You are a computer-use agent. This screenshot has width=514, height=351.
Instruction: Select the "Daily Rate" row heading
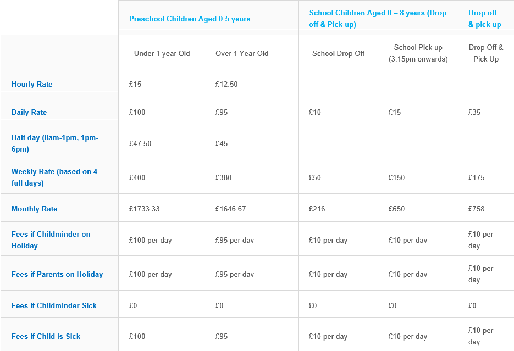(29, 113)
